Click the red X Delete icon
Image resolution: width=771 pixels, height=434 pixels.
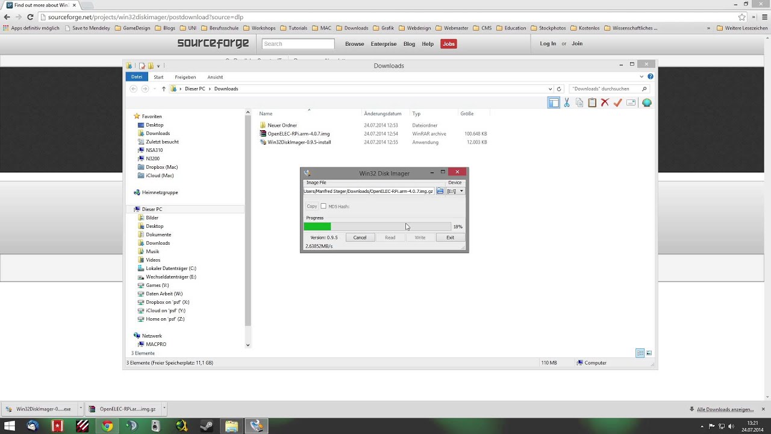[605, 103]
